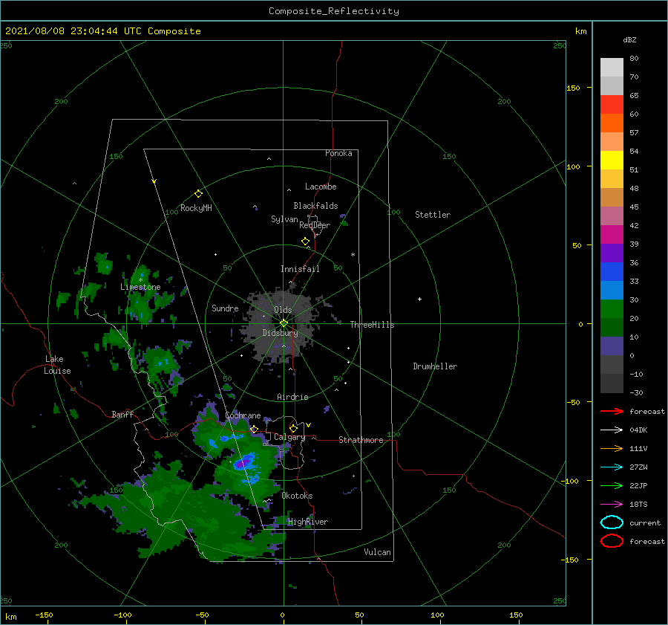The height and width of the screenshot is (625, 668).
Task: Click the magenta swatch in dBZ scale
Action: click(x=612, y=235)
